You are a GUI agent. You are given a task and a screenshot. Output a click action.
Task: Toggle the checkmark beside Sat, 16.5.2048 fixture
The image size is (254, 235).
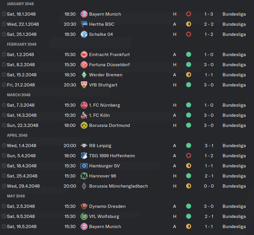pos(4,226)
